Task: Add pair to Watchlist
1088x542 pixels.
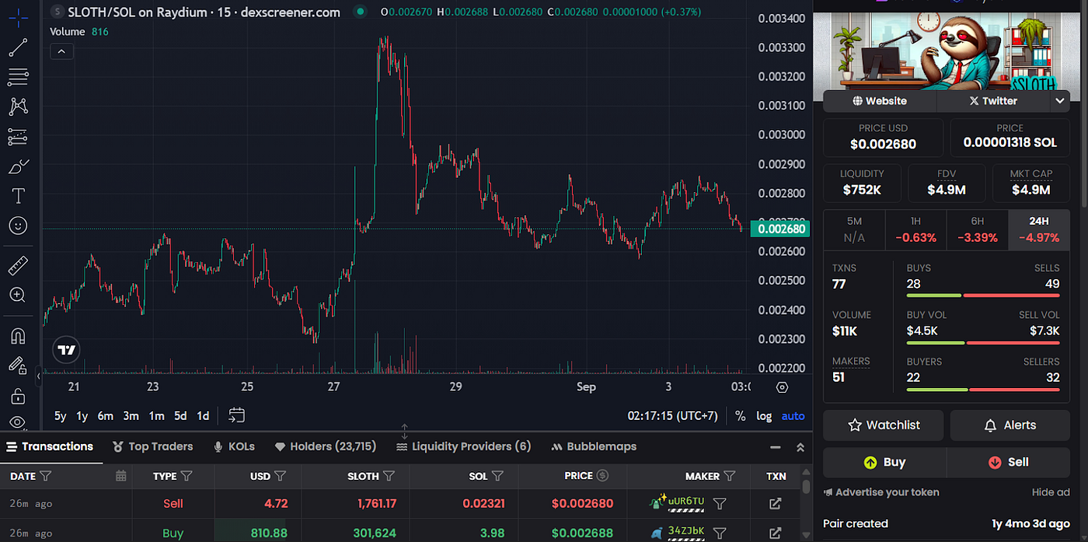Action: (884, 425)
